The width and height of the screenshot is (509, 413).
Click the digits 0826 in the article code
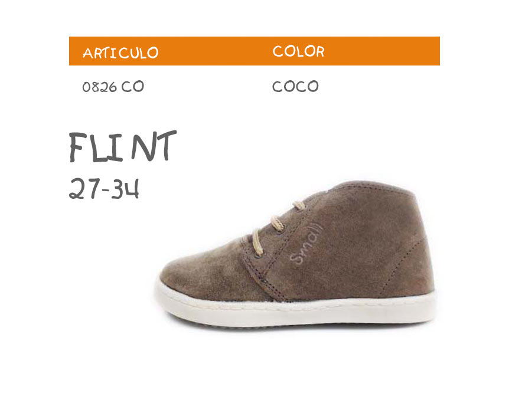click(99, 87)
